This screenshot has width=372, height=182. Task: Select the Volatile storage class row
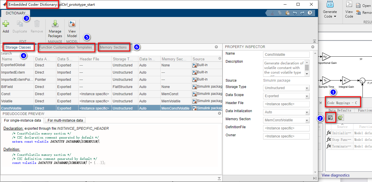click(x=111, y=101)
